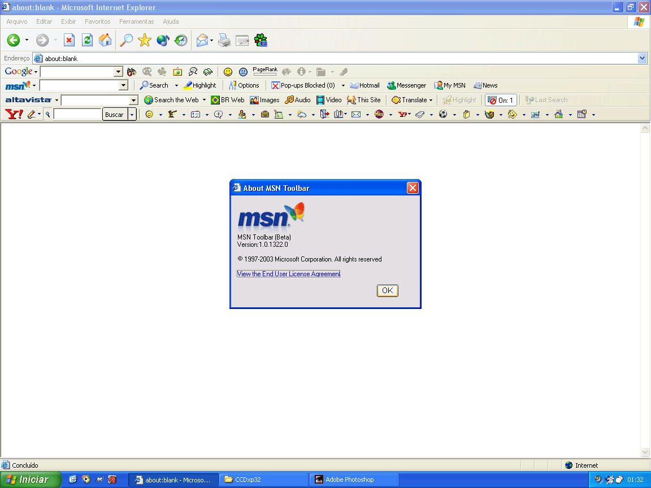The height and width of the screenshot is (488, 651).
Task: Open View the End User License Agreement link
Action: pos(289,274)
